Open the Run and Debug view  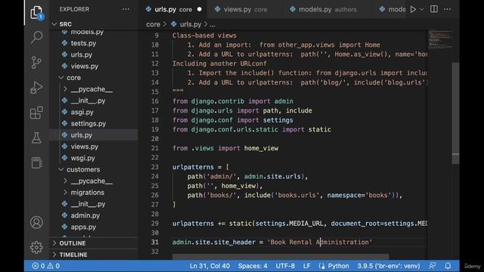tap(36, 88)
